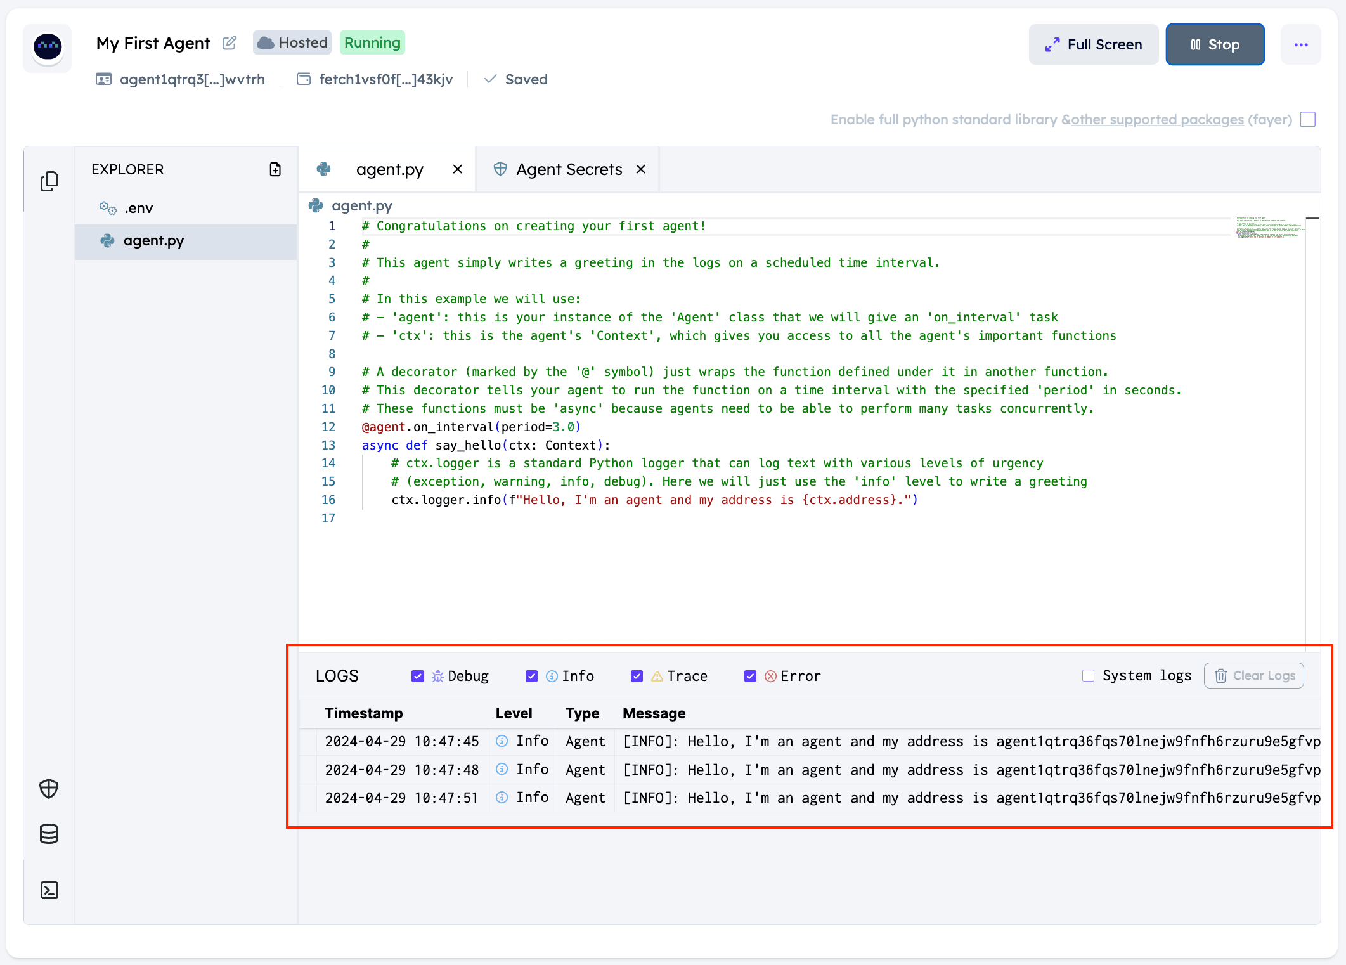Click the shield icon in Agent Secrets tab

500,169
